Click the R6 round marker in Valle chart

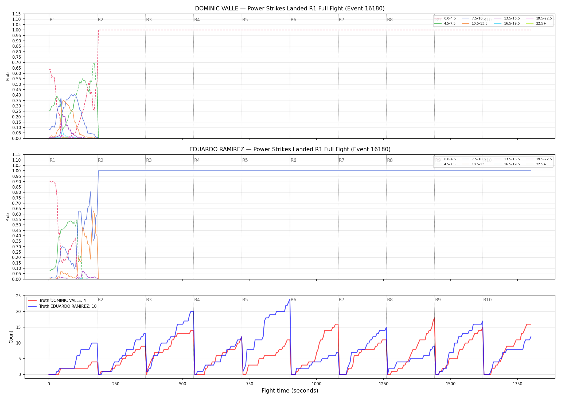(x=293, y=20)
